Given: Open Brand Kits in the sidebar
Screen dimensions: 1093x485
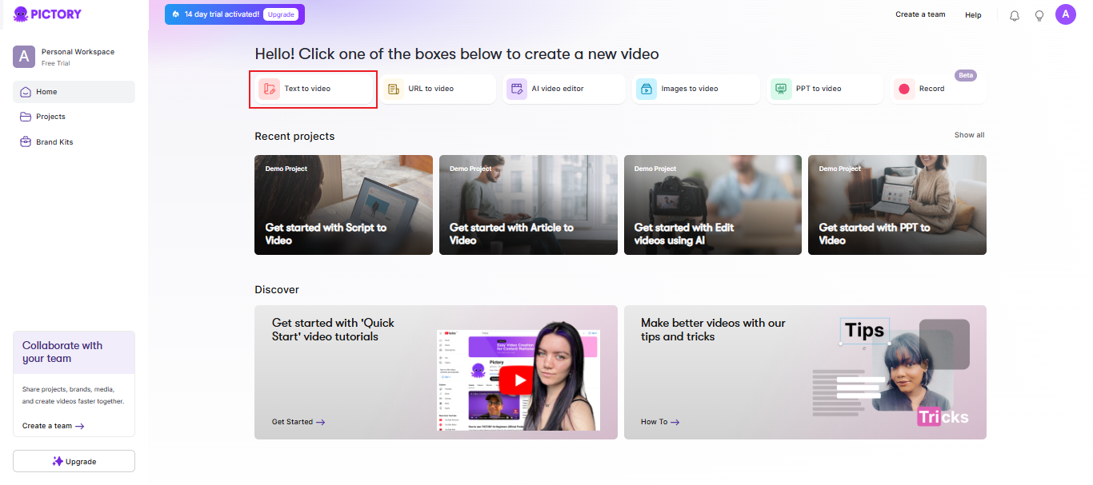Looking at the screenshot, I should 74,142.
